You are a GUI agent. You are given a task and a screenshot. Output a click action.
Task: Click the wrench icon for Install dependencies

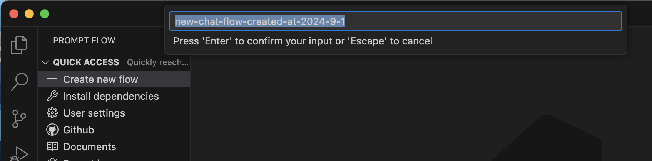pos(52,96)
